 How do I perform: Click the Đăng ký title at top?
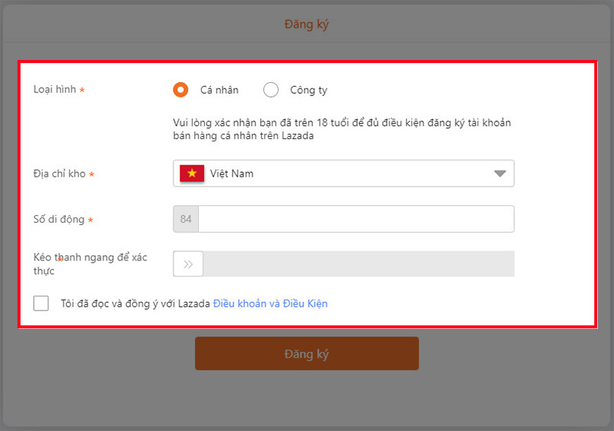coord(306,25)
